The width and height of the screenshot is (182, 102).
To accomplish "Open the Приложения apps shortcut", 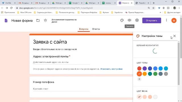I will pyautogui.click(x=8, y=12).
